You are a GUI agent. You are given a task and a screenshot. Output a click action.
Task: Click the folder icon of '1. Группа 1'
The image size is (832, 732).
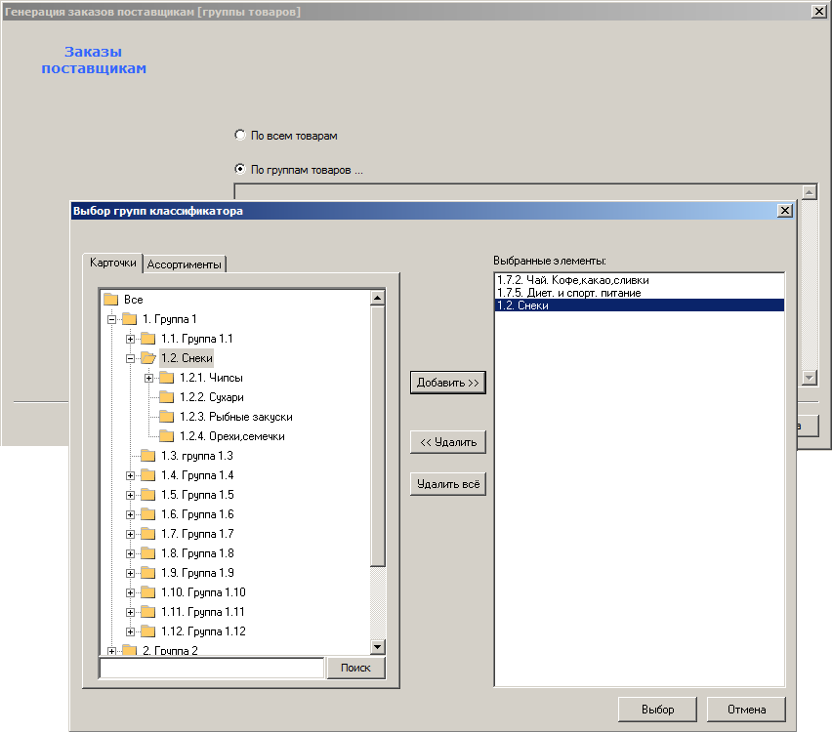click(130, 319)
